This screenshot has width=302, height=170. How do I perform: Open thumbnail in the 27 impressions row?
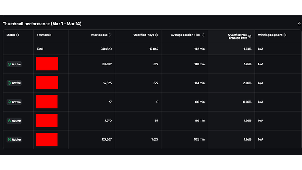(47, 102)
